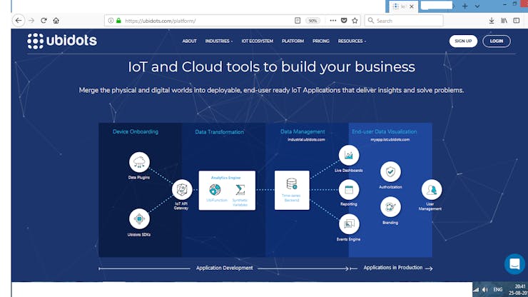The width and height of the screenshot is (528, 297).
Task: Click the green padlock security icon
Action: 118,21
